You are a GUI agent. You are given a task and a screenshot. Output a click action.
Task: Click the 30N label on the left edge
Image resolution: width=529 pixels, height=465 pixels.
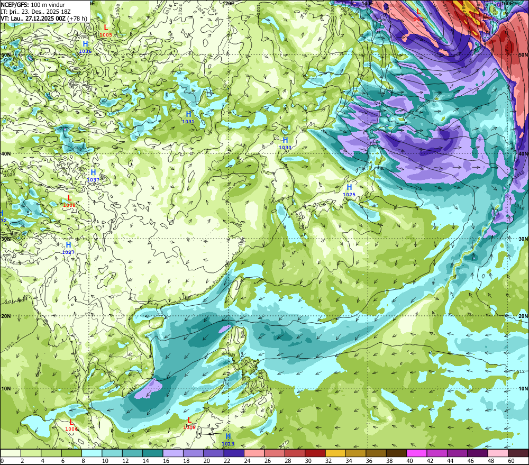[6, 239]
